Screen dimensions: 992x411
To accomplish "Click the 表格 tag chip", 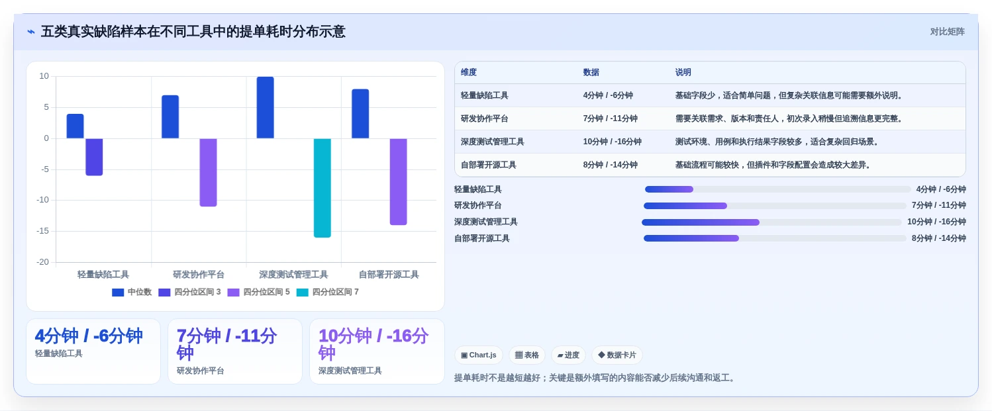I will click(x=527, y=355).
